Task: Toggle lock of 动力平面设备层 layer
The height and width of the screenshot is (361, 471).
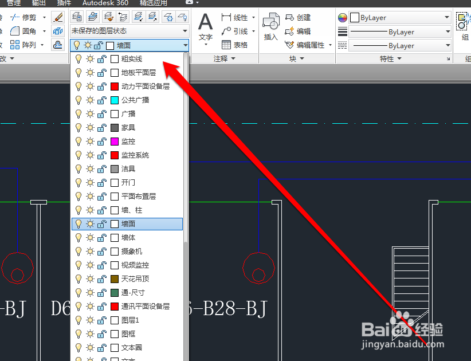Action: pos(102,87)
